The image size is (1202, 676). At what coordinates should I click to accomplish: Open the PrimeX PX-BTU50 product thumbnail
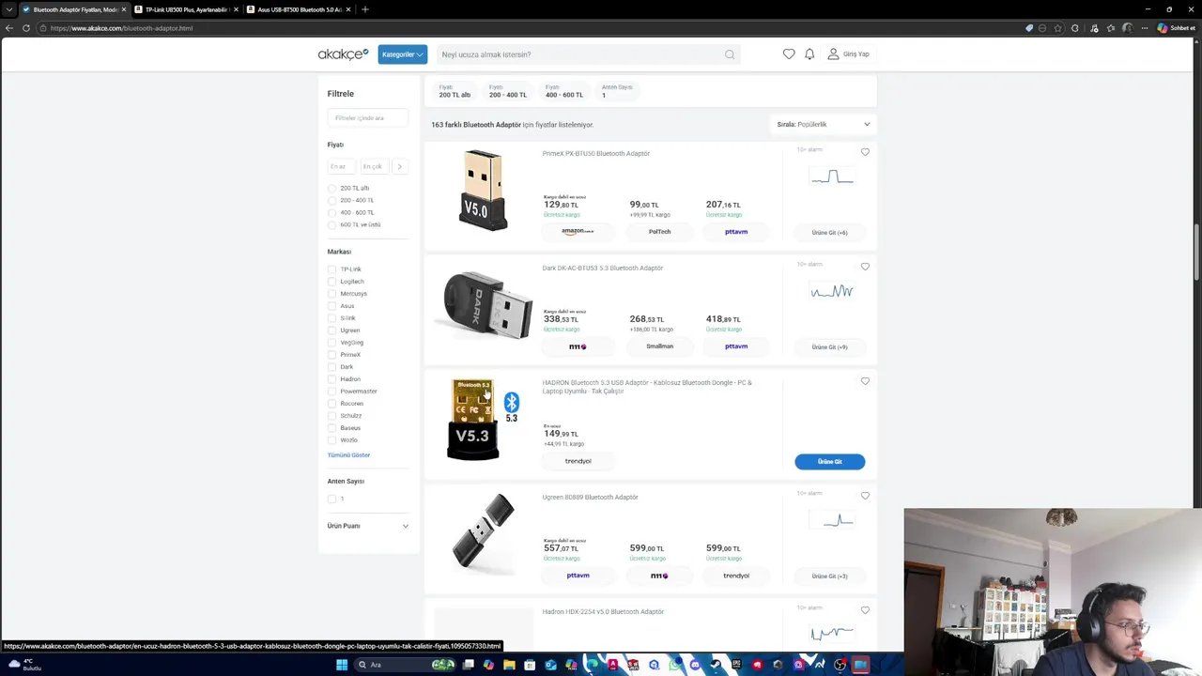[x=484, y=191]
